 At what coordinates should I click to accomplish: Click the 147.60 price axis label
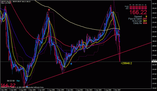click(154, 74)
